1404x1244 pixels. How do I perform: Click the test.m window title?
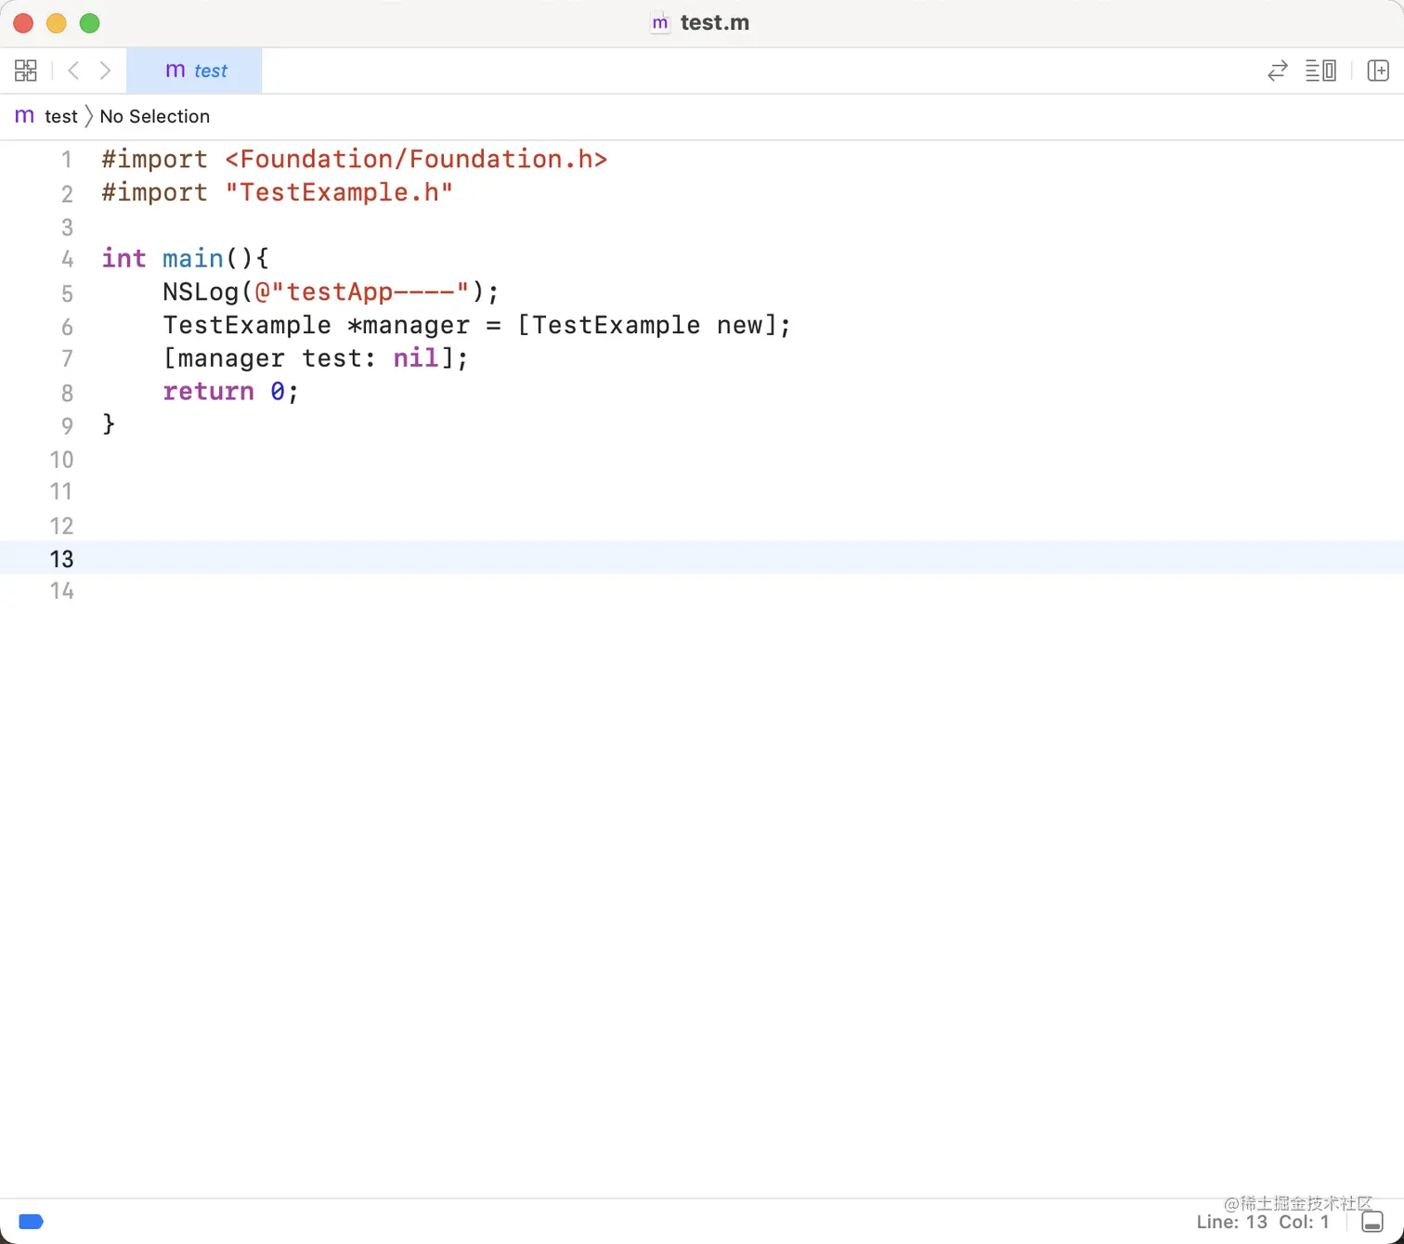715,23
